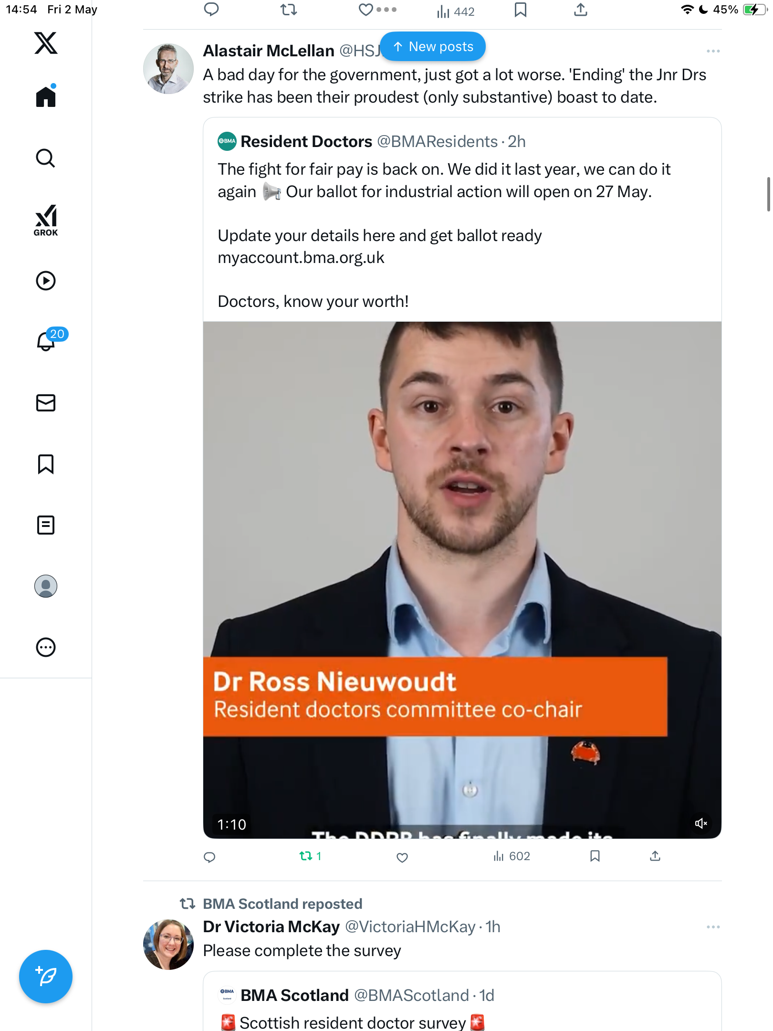Open the Grok sidebar icon
This screenshot has width=773, height=1031.
(46, 221)
